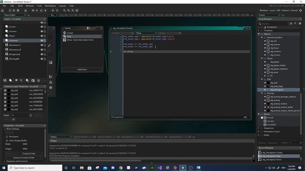Click the Debug toolbar icon

point(33,10)
